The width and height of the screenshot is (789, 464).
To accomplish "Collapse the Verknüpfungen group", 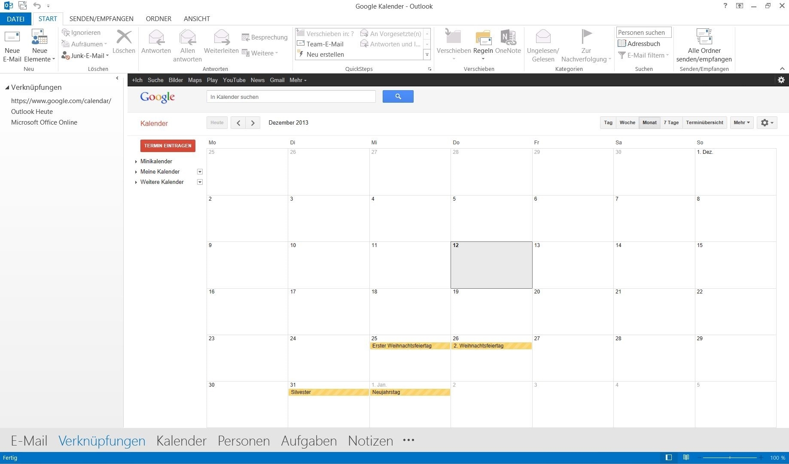I will click(x=7, y=87).
